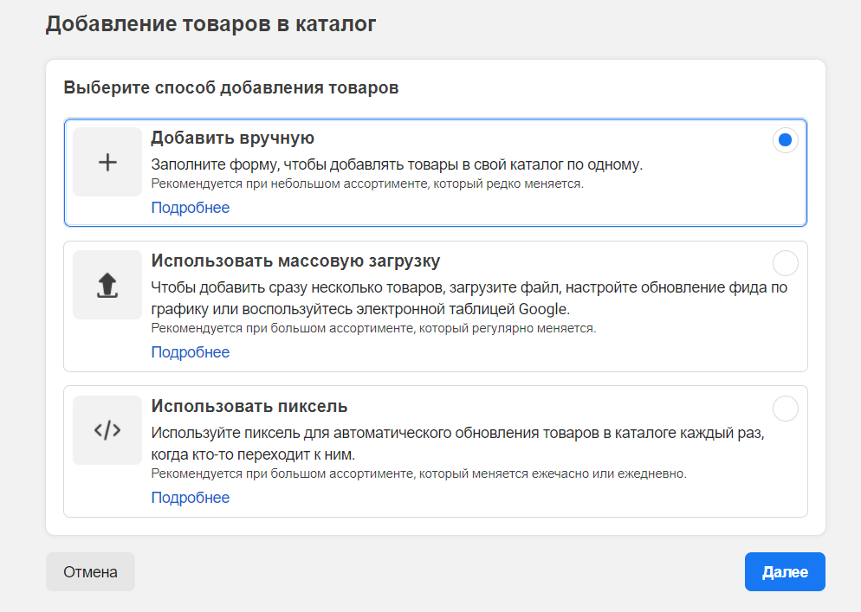Open 'Подробнее' link under 'Добавить вручную'
The image size is (861, 612).
point(191,208)
